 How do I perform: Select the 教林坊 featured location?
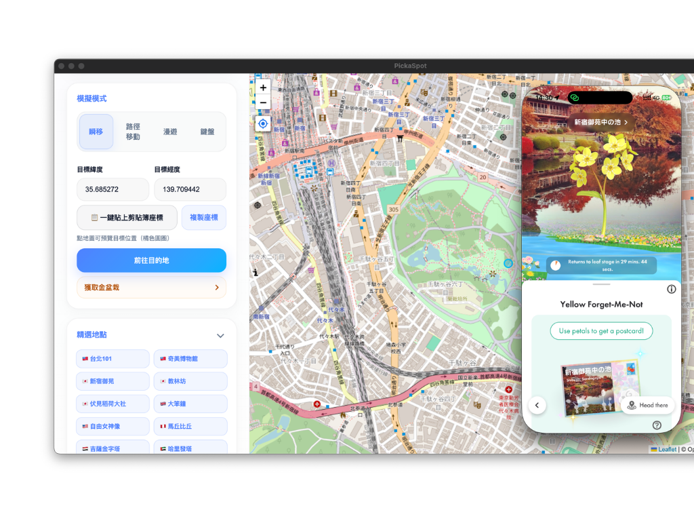190,381
